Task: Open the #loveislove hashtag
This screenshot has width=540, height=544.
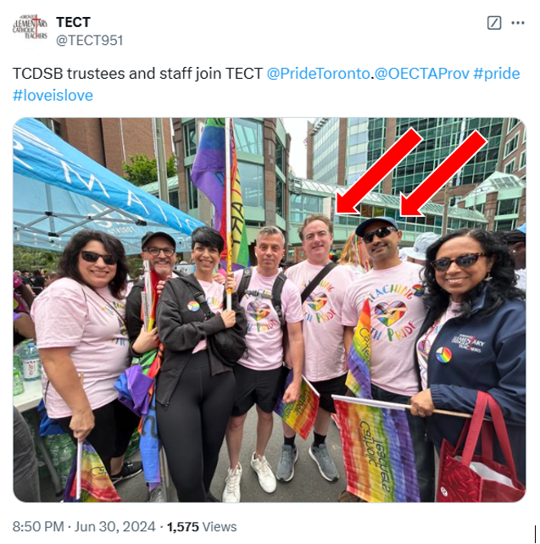Action: 53,96
